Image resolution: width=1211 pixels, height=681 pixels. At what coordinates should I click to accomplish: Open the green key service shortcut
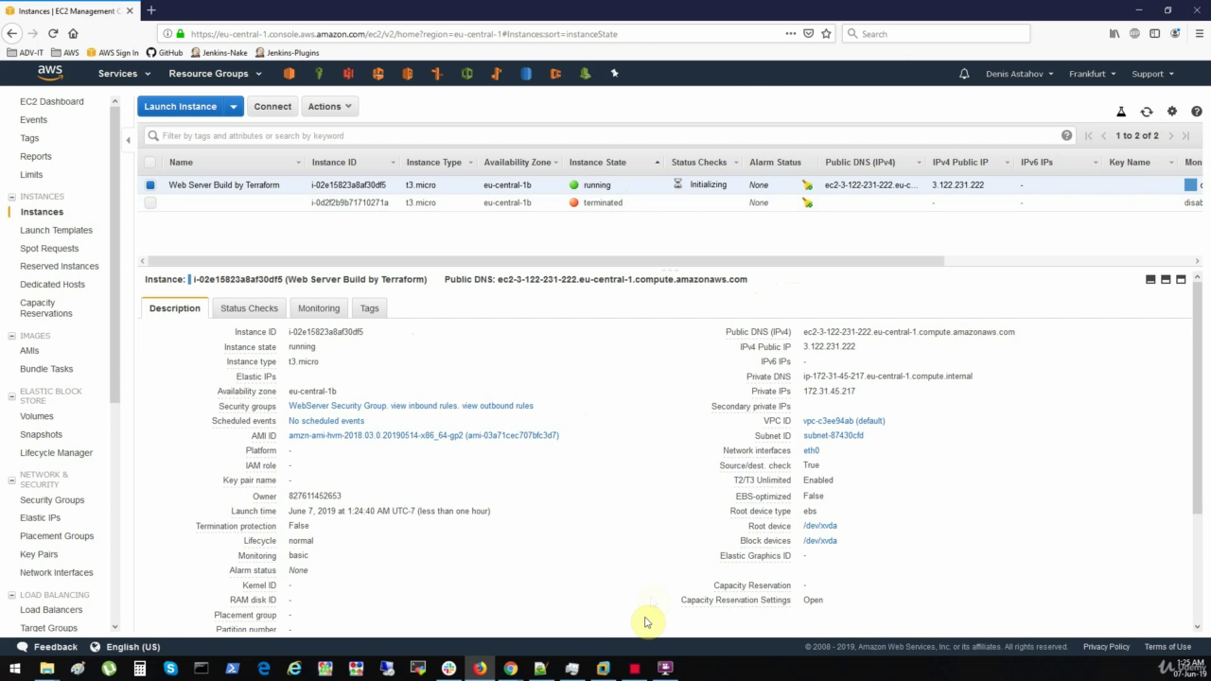pos(319,73)
